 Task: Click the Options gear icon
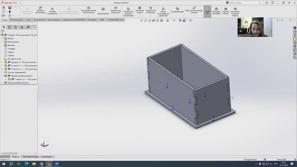10,15
